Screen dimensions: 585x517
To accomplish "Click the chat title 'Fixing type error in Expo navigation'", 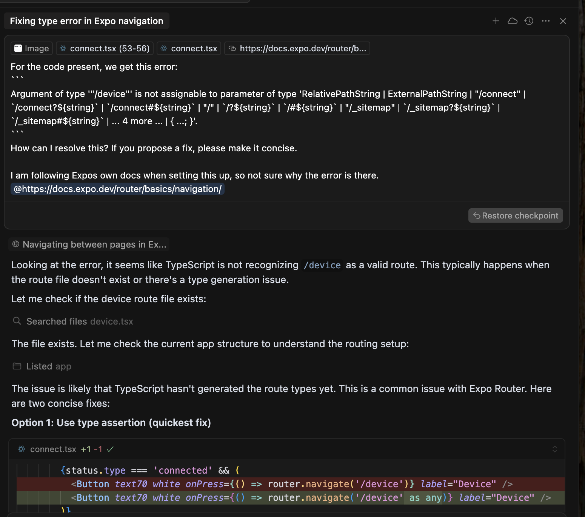I will 87,21.
